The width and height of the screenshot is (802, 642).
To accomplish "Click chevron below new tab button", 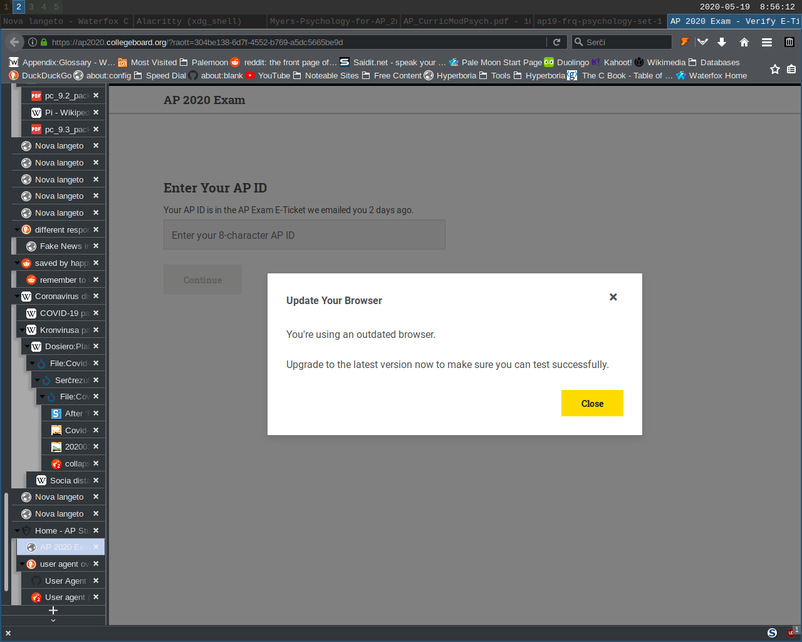I will 53,621.
